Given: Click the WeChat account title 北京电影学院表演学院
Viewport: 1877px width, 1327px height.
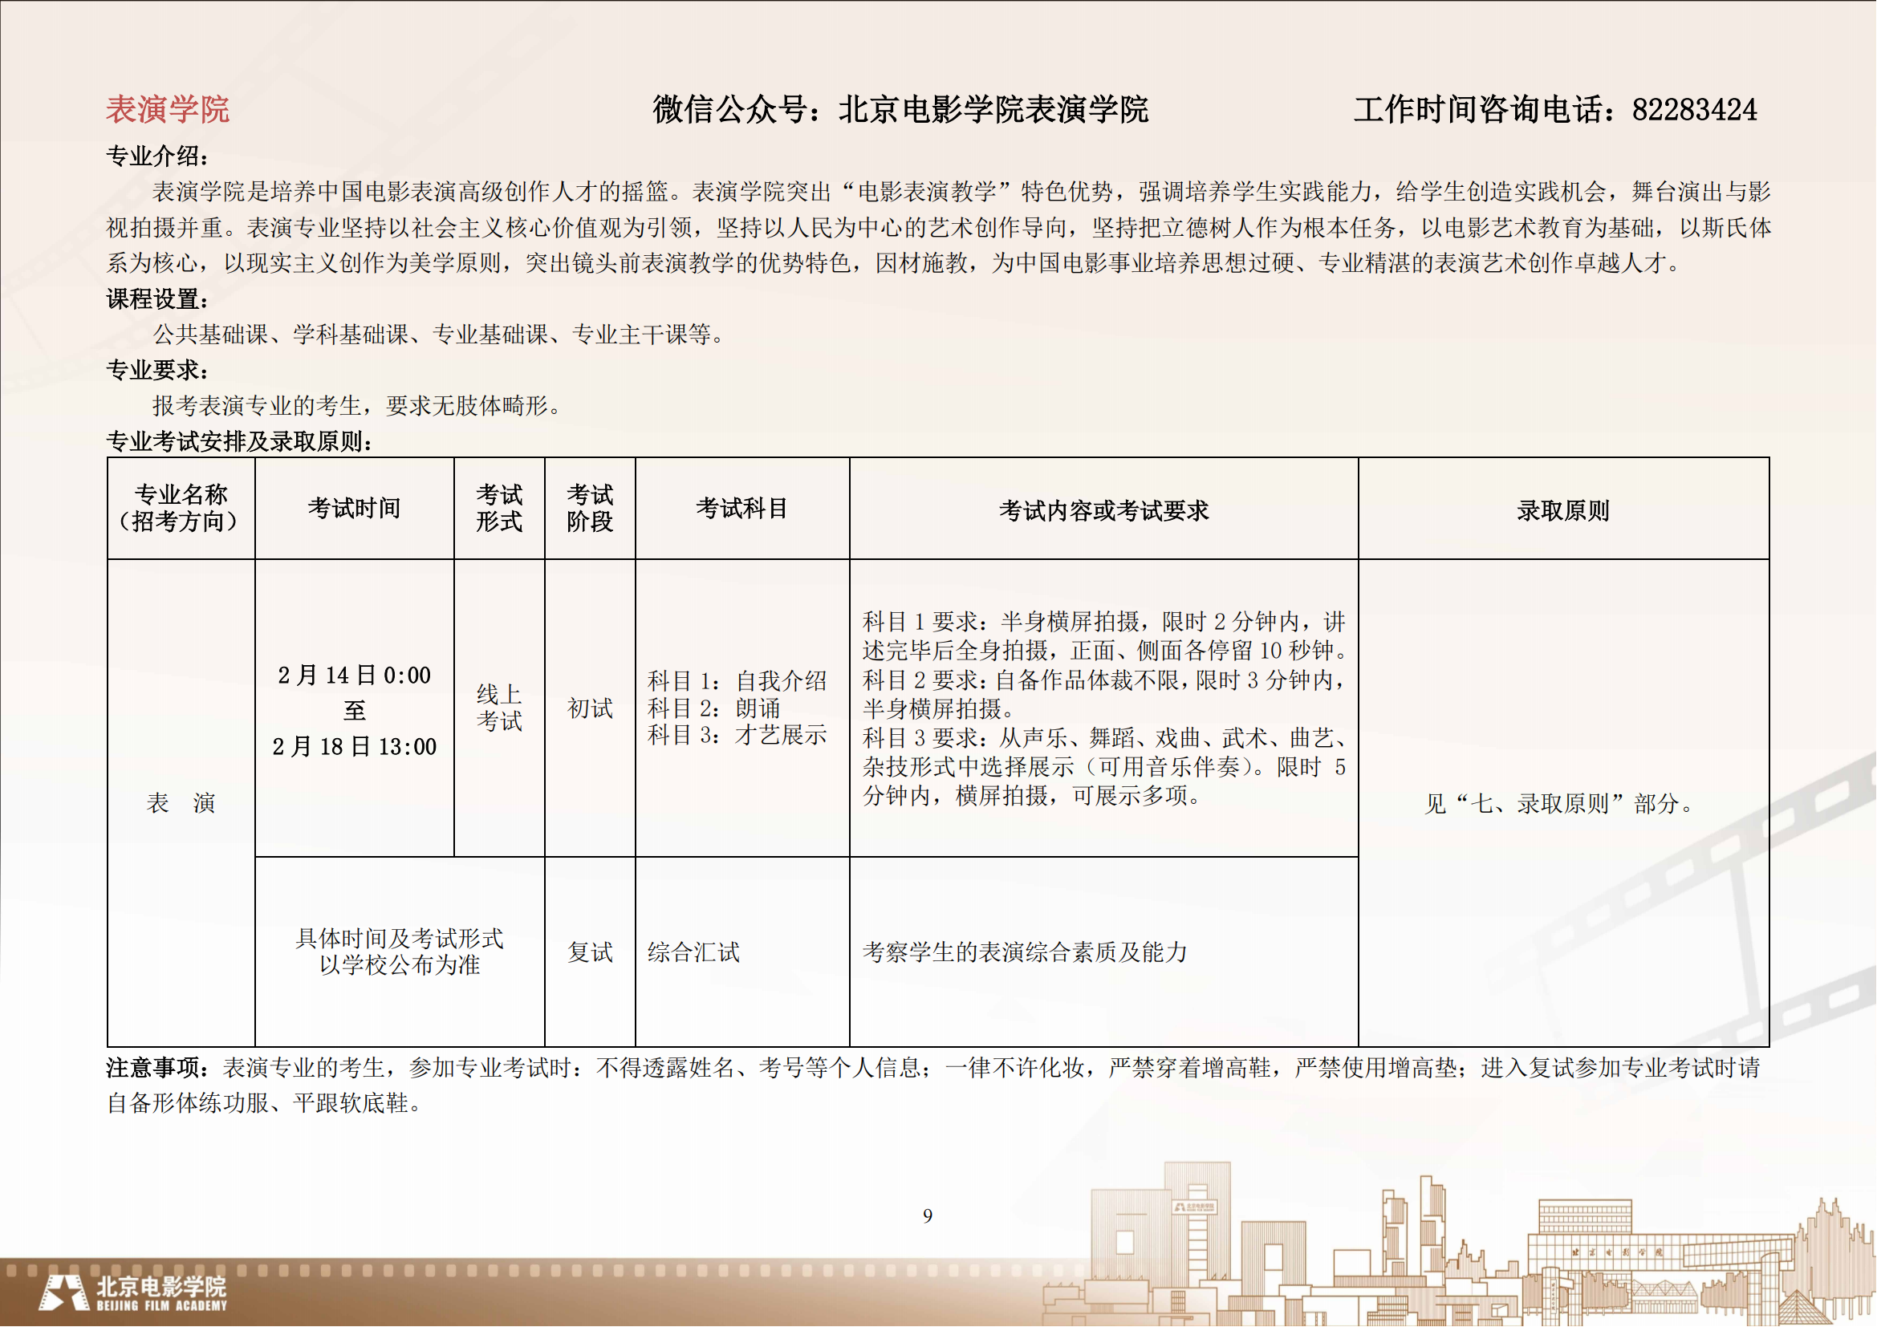Looking at the screenshot, I should 993,109.
